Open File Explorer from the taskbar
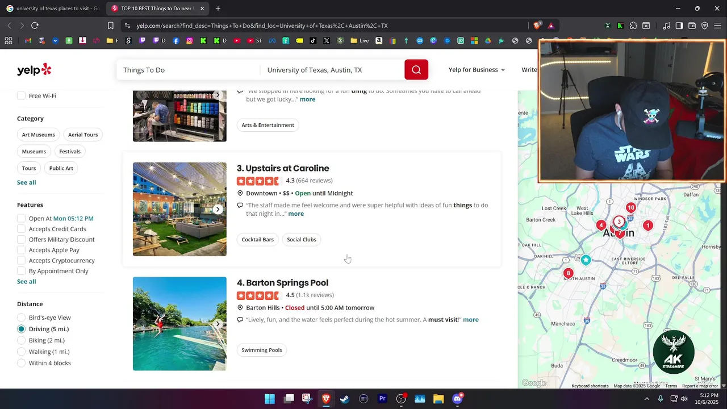Viewport: 727px width, 409px height. click(438, 399)
